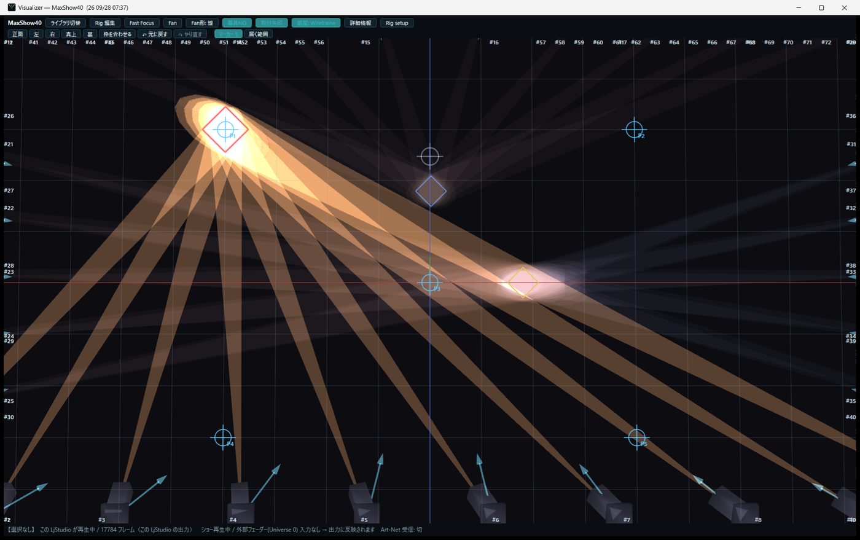Change the Fan形: 線 shape option
The image size is (860, 540).
[202, 23]
